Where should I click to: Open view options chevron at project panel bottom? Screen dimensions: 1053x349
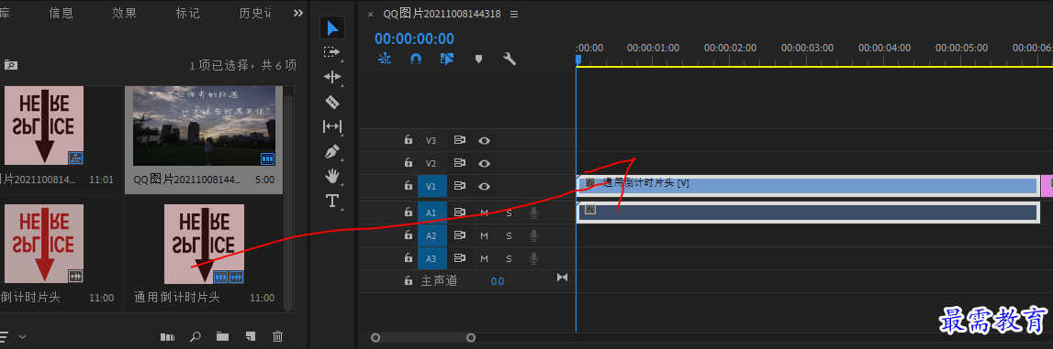(22, 336)
